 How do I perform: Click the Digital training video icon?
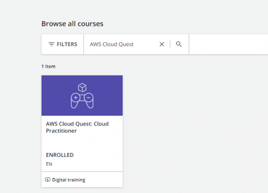click(48, 180)
